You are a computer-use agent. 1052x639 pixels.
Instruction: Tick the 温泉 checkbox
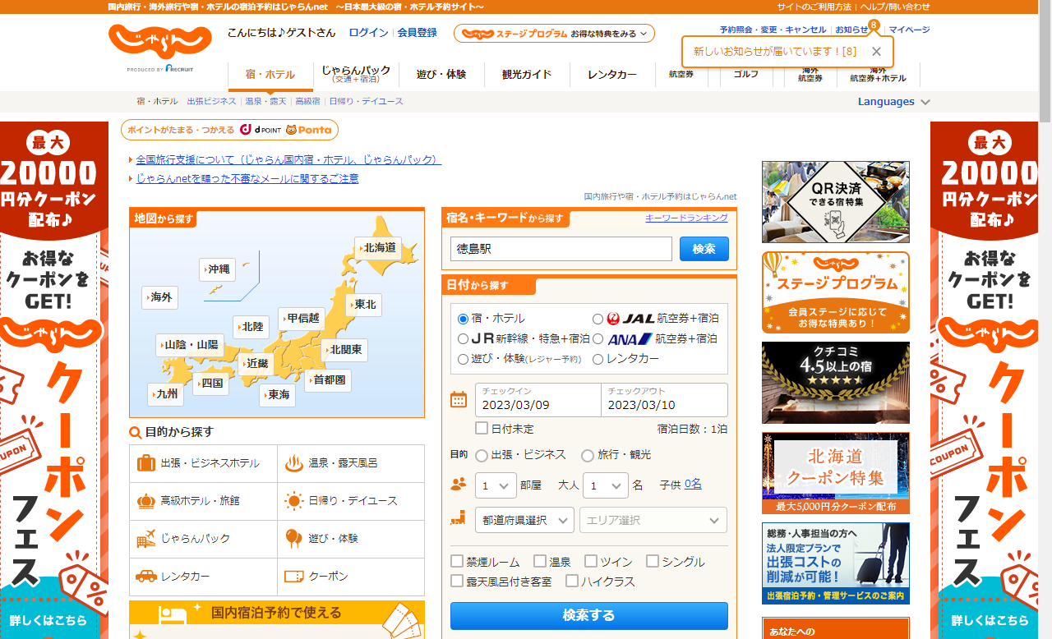(x=540, y=561)
